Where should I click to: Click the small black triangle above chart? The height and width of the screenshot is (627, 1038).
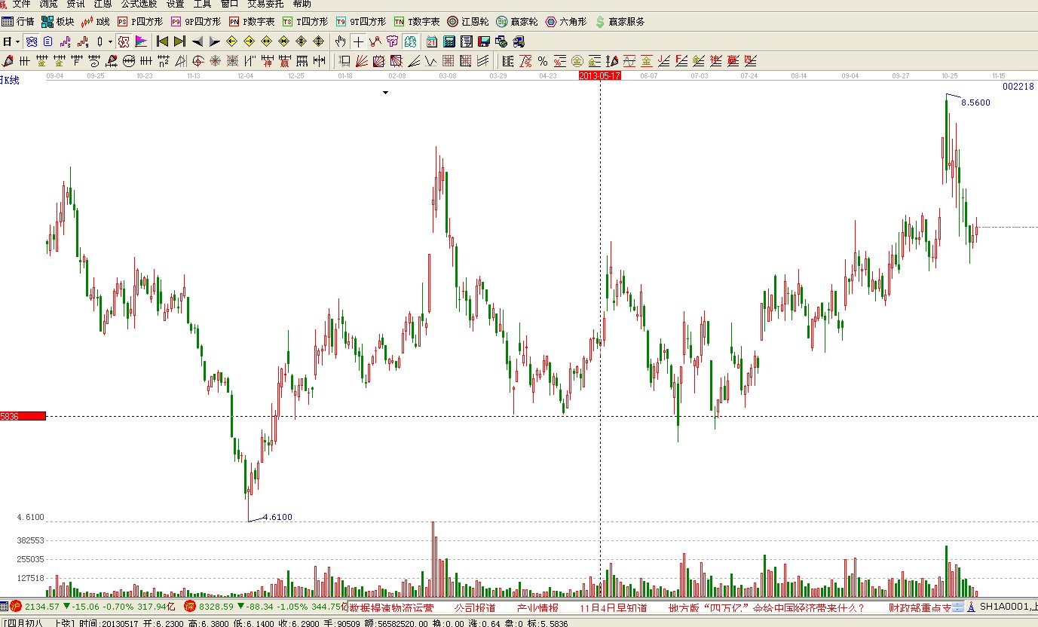pyautogui.click(x=385, y=93)
